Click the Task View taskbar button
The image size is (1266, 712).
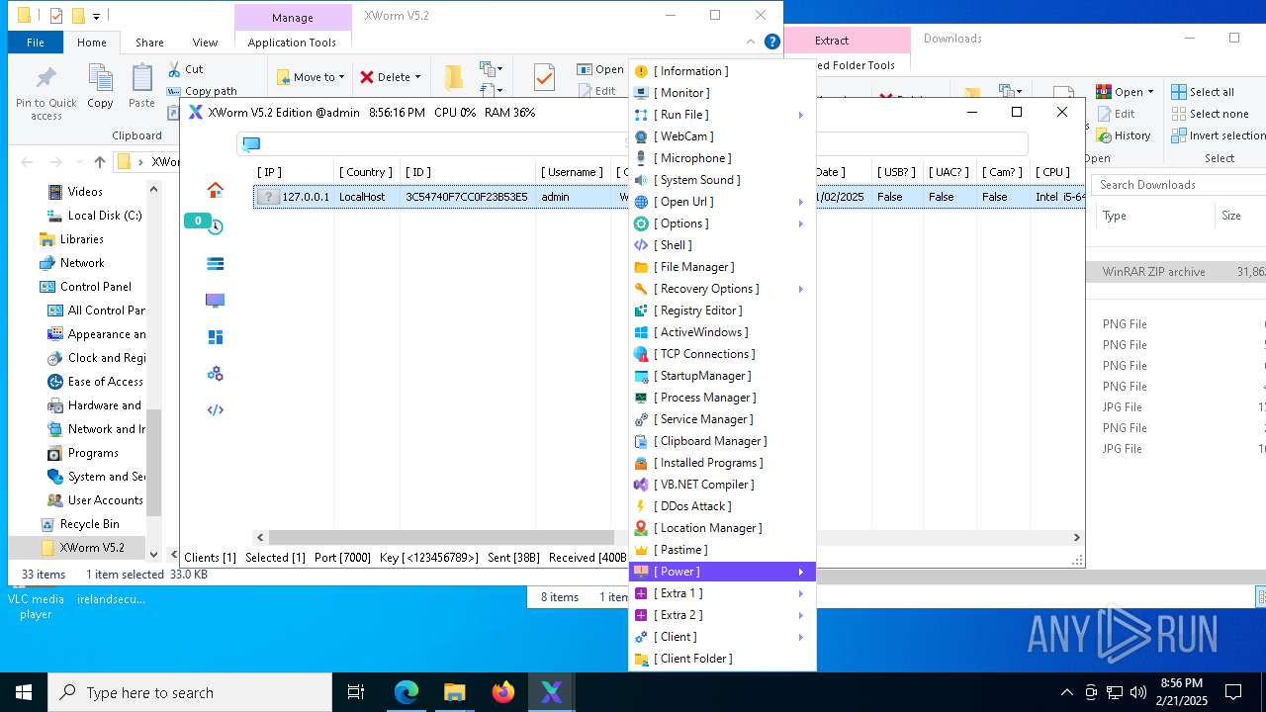click(356, 692)
